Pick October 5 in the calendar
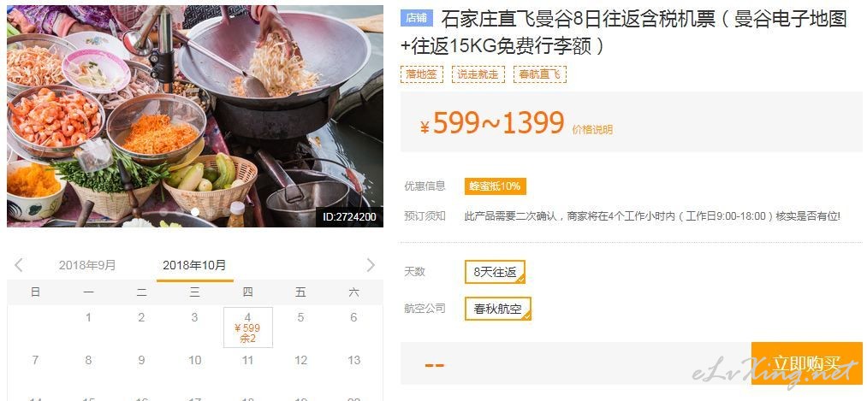Viewport: 867px width, 401px height. 300,317
